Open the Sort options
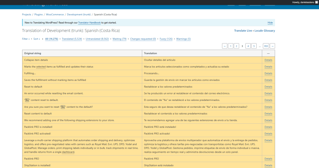This screenshot has width=319, height=168. coord(37,39)
